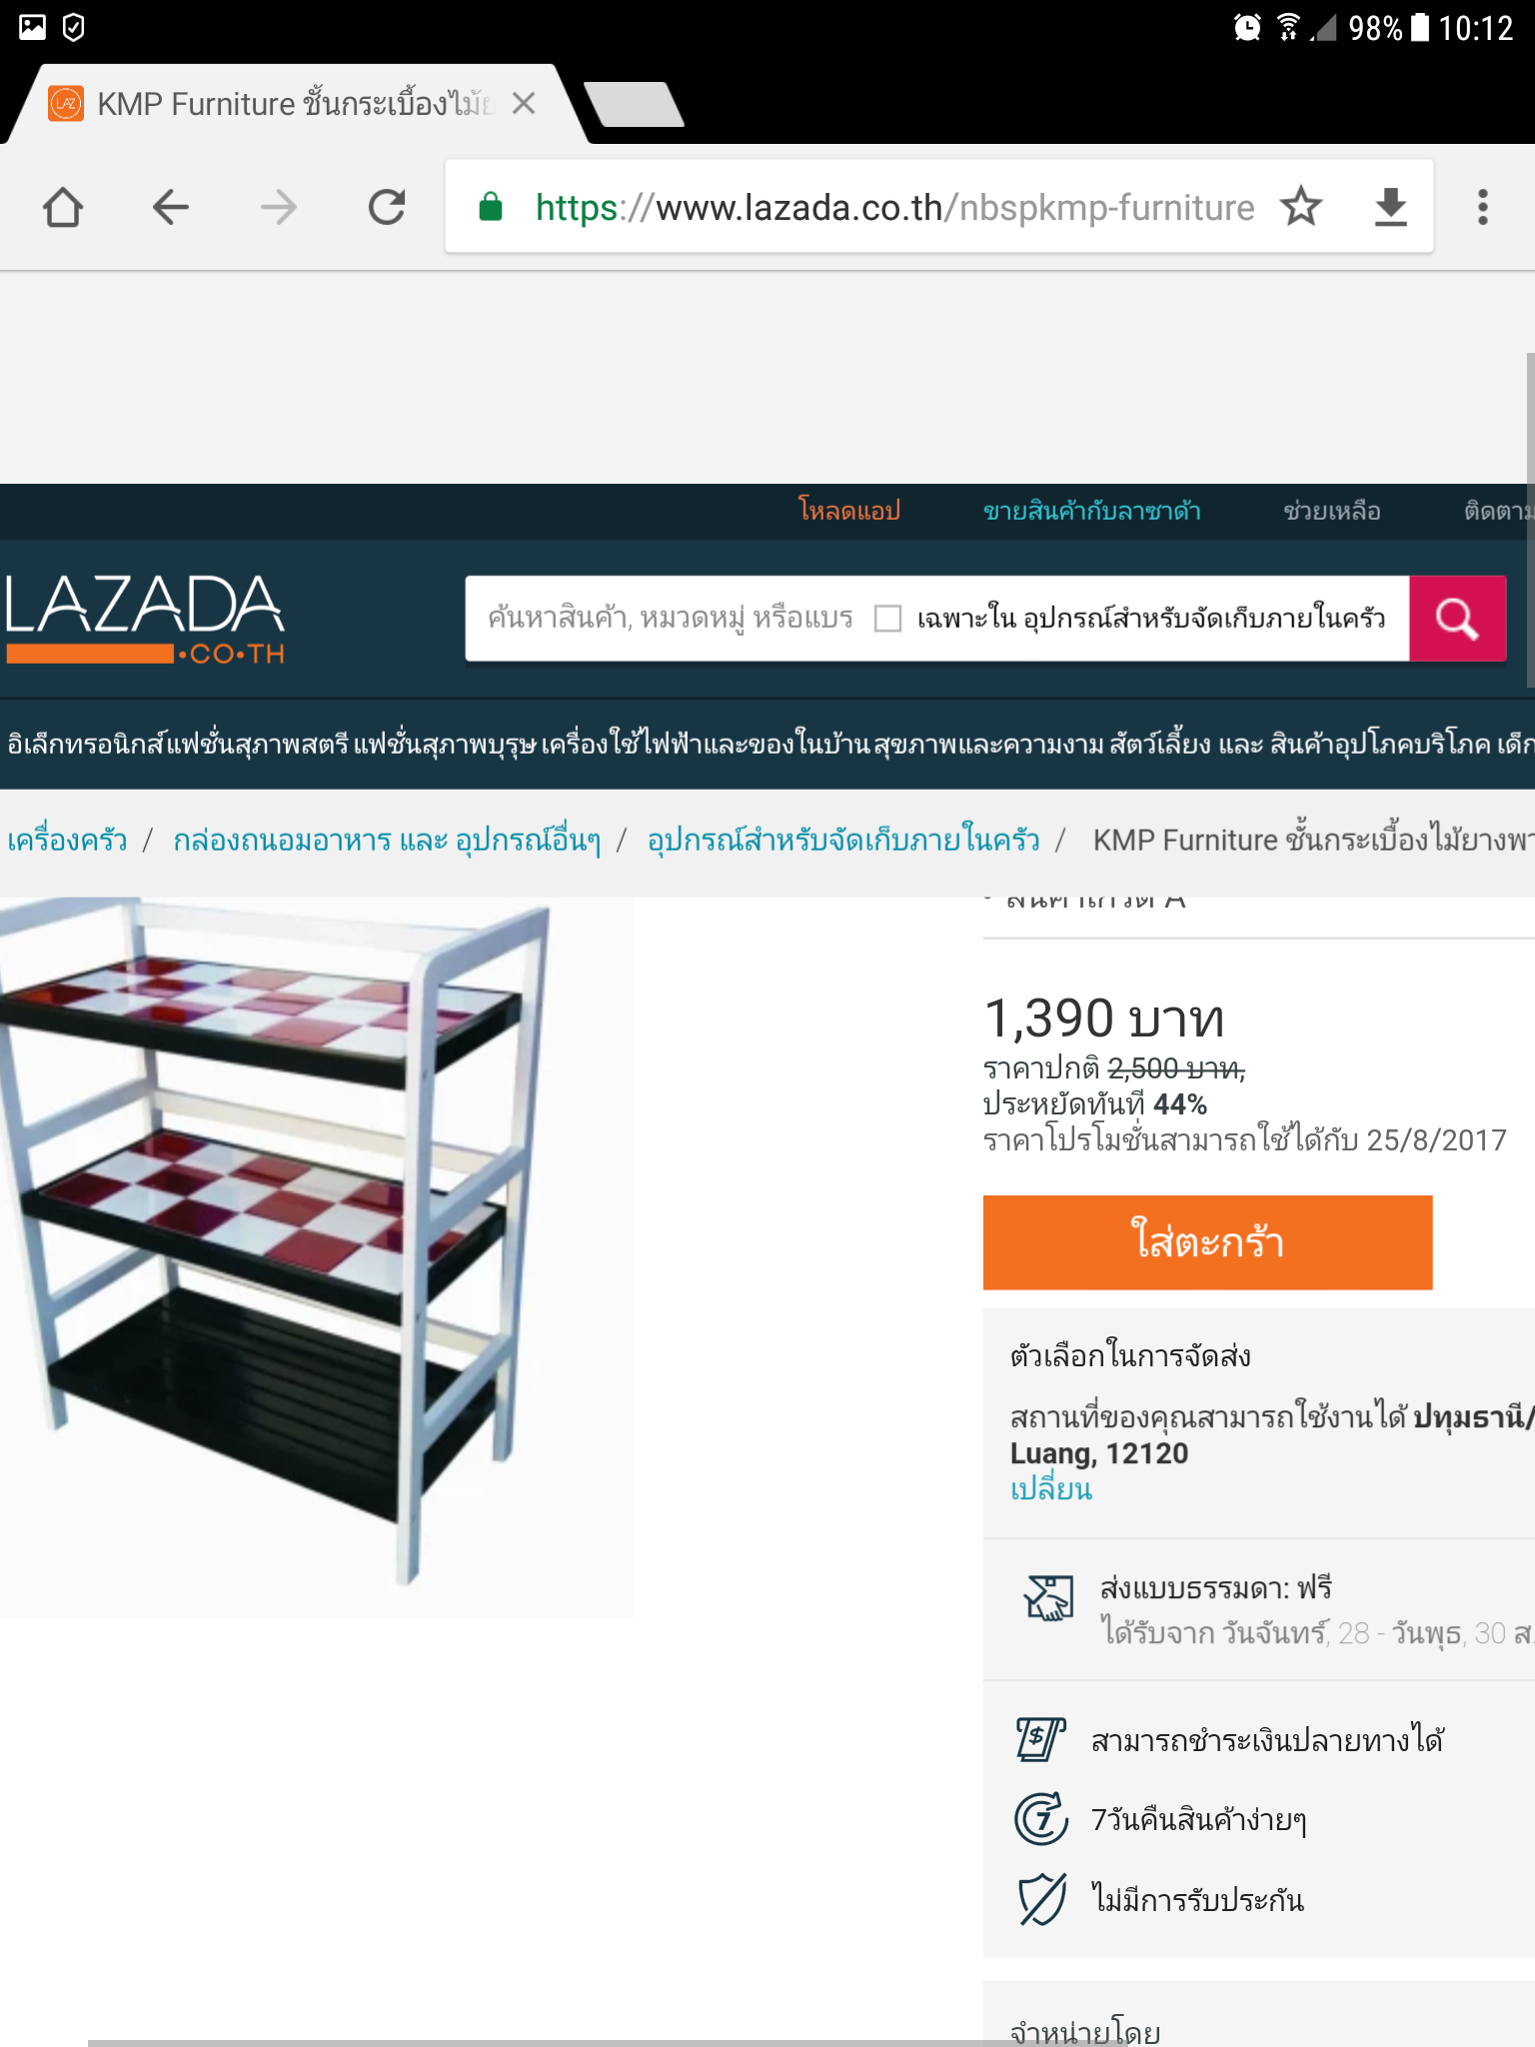Tap the download arrow icon
This screenshot has height=2047, width=1535.
click(1390, 207)
